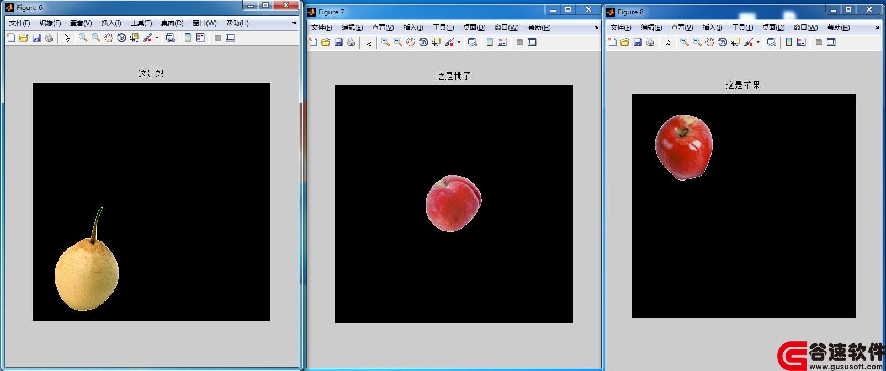Open file icon in Figure 7 toolbar
Screen dimensions: 886x371
pos(325,42)
